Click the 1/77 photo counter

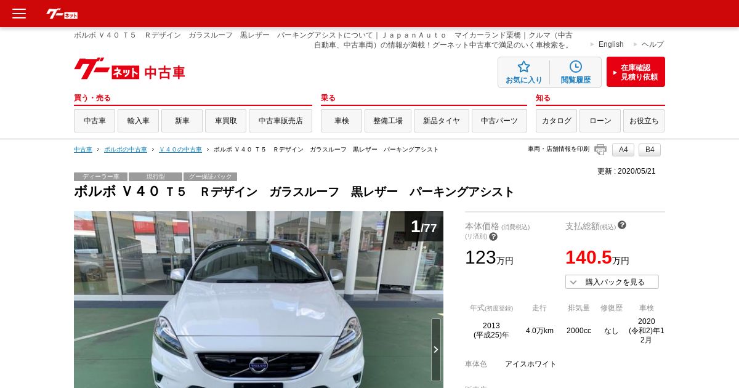point(424,227)
